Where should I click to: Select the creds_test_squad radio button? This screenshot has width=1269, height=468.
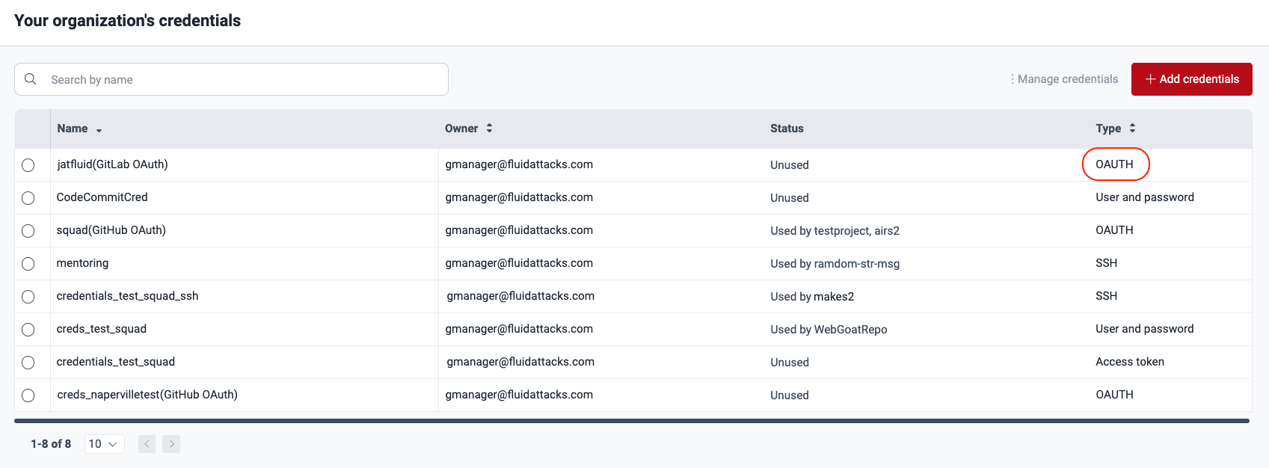click(28, 330)
